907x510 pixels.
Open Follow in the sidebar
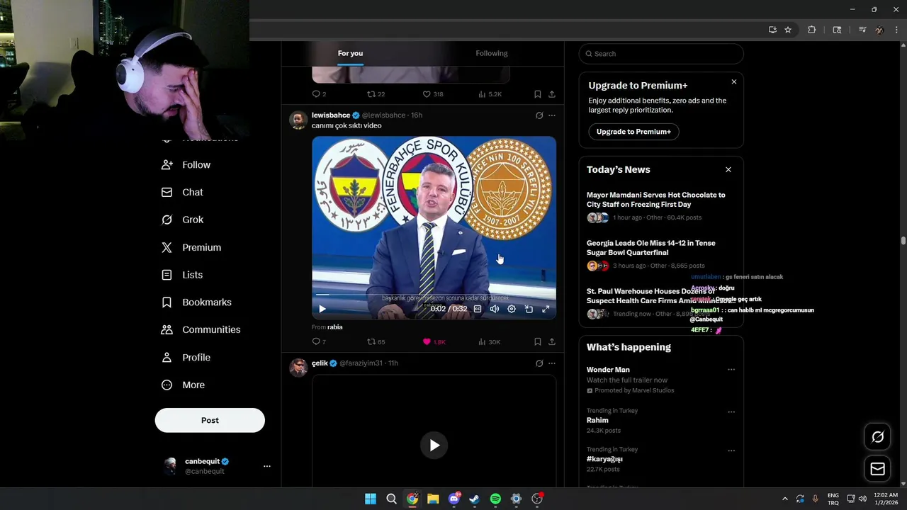tap(186, 165)
